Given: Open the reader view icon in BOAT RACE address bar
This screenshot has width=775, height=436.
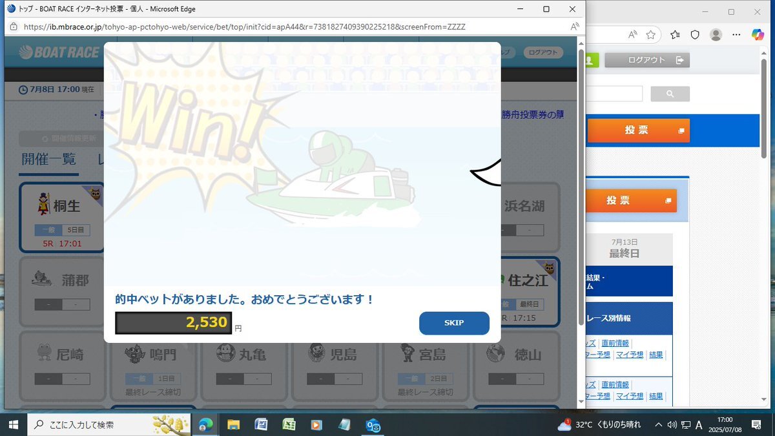Looking at the screenshot, I should tap(574, 27).
